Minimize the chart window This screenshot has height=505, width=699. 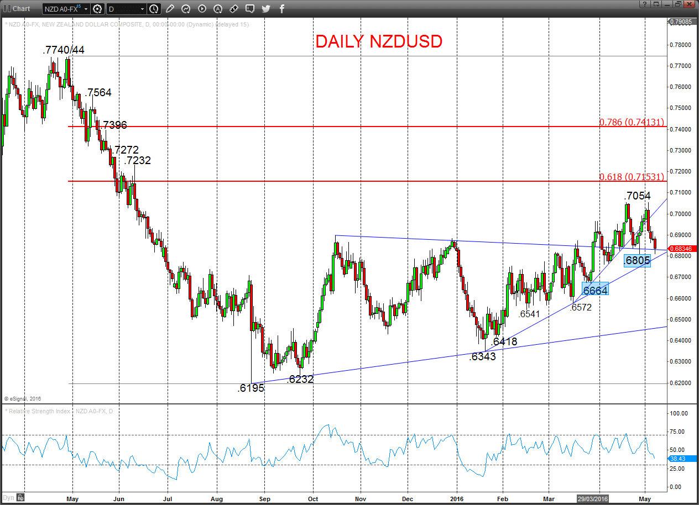[x=667, y=4]
